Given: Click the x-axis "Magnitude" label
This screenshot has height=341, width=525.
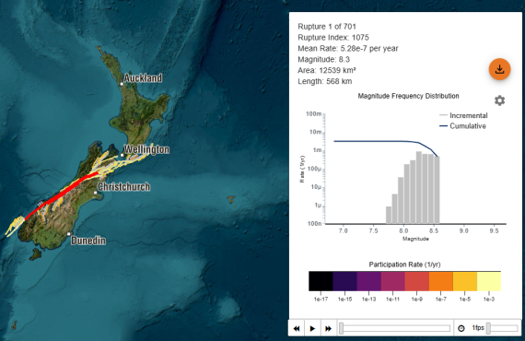Looking at the screenshot, I should click(415, 239).
